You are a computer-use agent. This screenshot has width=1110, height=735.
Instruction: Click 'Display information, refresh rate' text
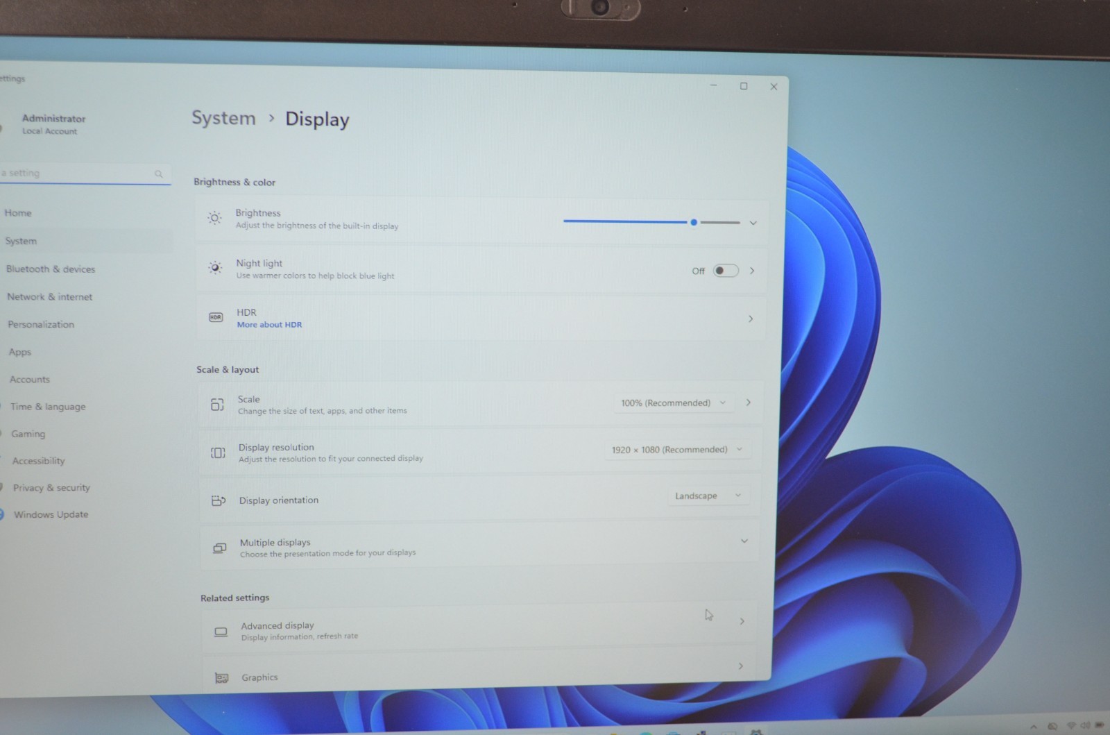click(300, 636)
